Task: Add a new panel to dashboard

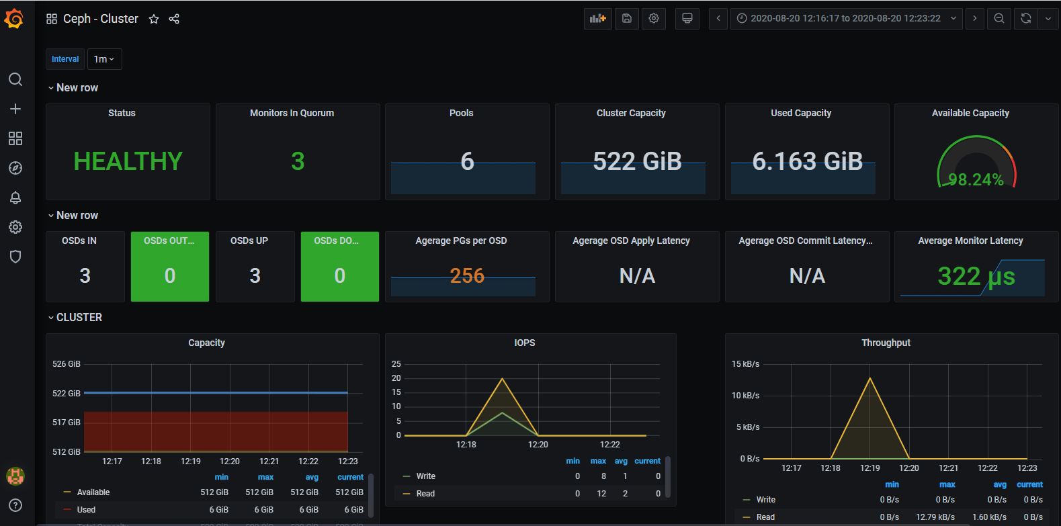Action: (x=598, y=19)
